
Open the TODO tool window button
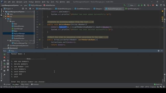[25, 84]
